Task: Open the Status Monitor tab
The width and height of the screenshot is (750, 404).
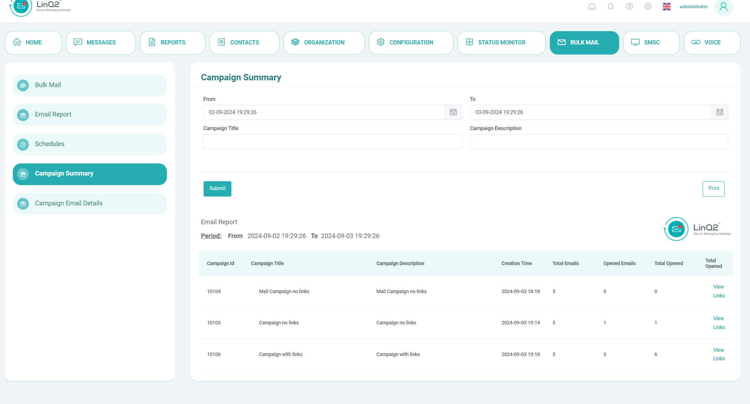Action: [x=501, y=43]
